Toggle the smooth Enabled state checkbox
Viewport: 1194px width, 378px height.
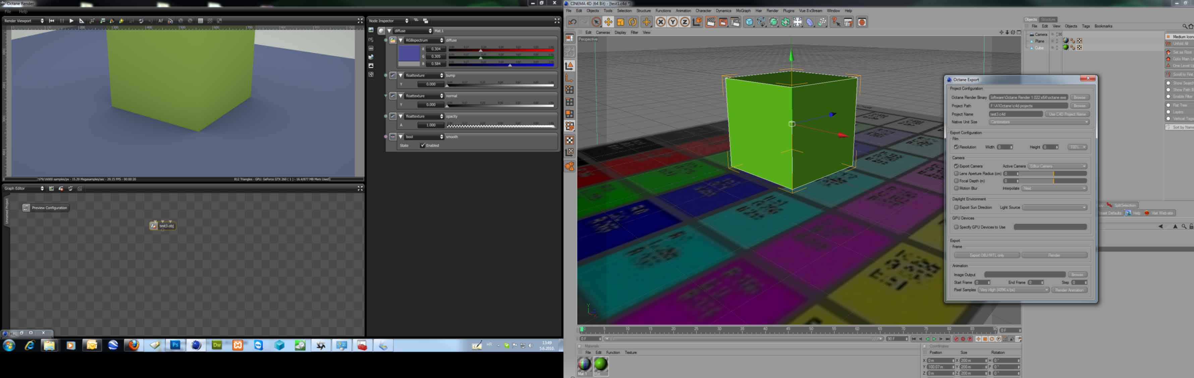(423, 145)
